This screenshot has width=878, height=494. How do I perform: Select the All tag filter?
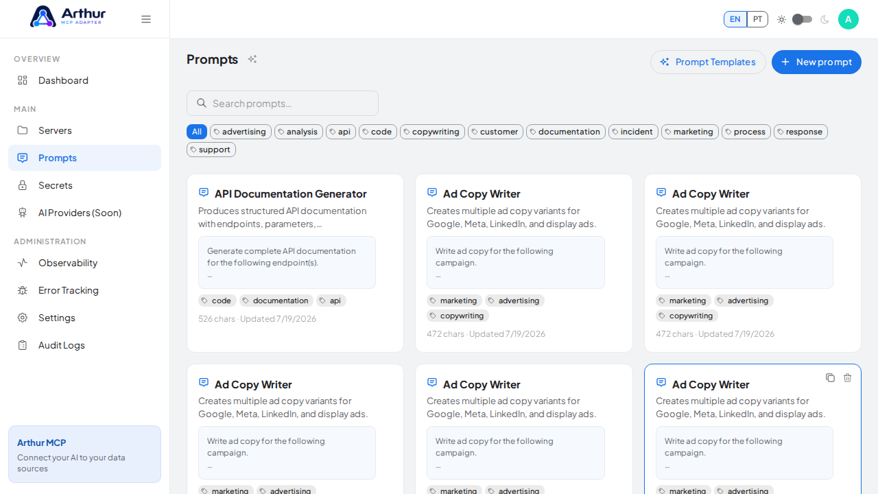[x=197, y=132]
